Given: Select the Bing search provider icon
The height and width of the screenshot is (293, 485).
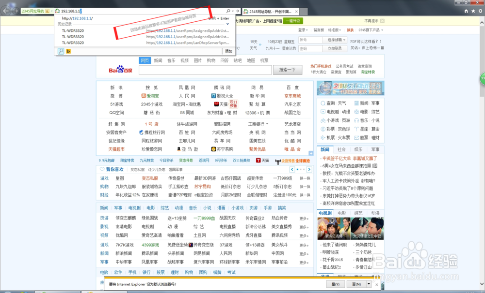Looking at the screenshot, I should coord(68,51).
